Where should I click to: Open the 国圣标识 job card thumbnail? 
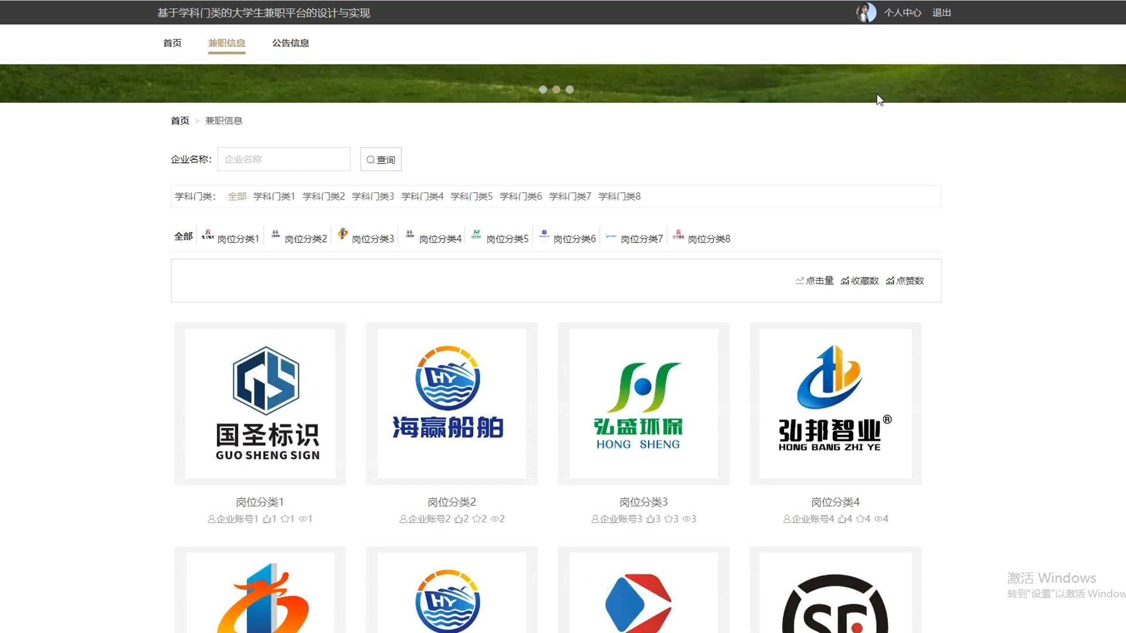tap(260, 403)
